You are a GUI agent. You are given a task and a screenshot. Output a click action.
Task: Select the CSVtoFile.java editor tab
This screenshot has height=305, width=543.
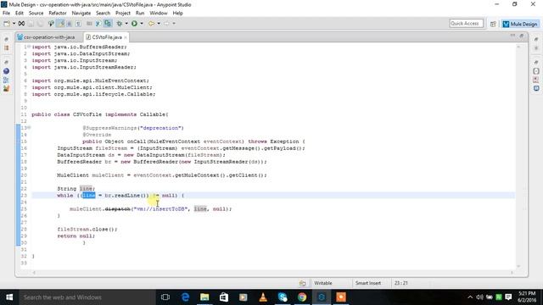click(x=106, y=37)
